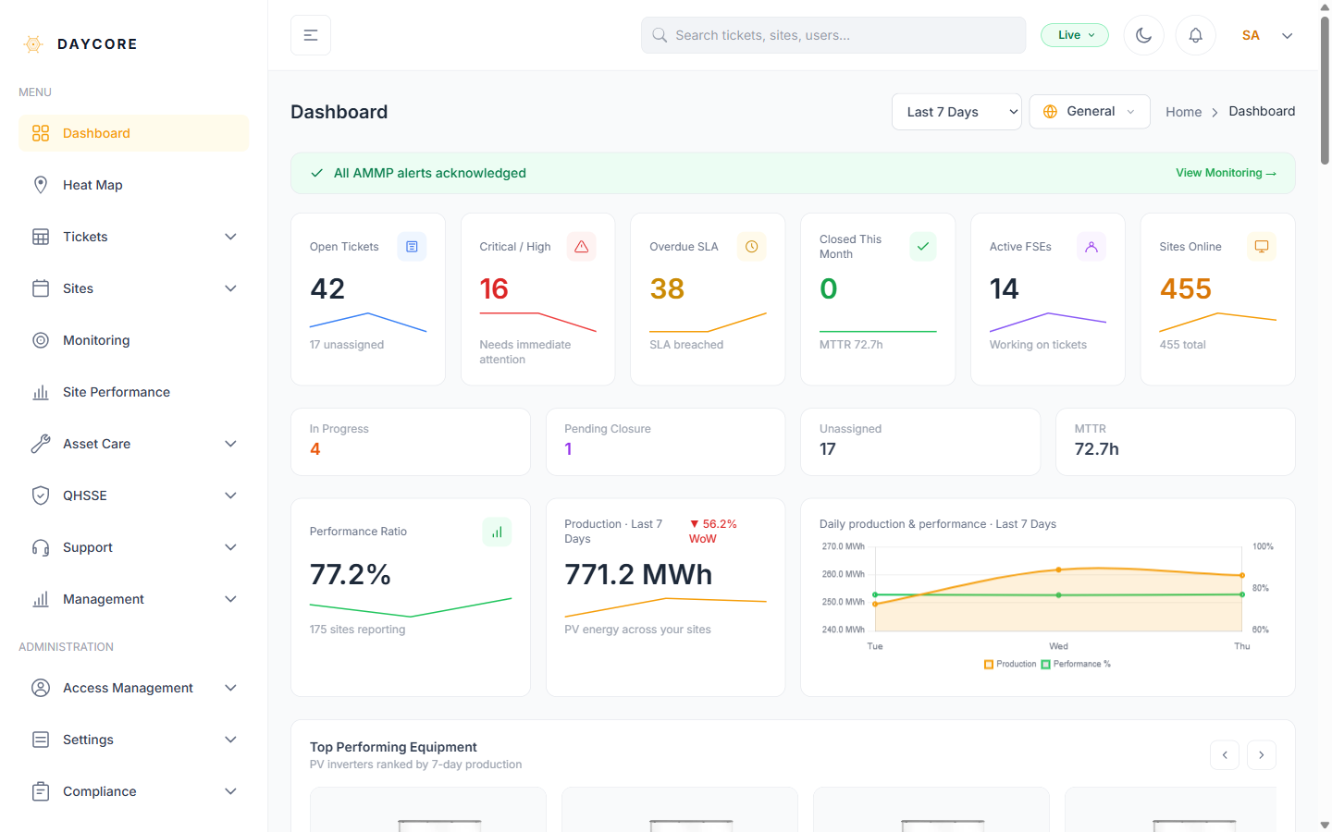Screen dimensions: 1332x832
Task: Open the In Progress 4 summary card
Action: (411, 442)
